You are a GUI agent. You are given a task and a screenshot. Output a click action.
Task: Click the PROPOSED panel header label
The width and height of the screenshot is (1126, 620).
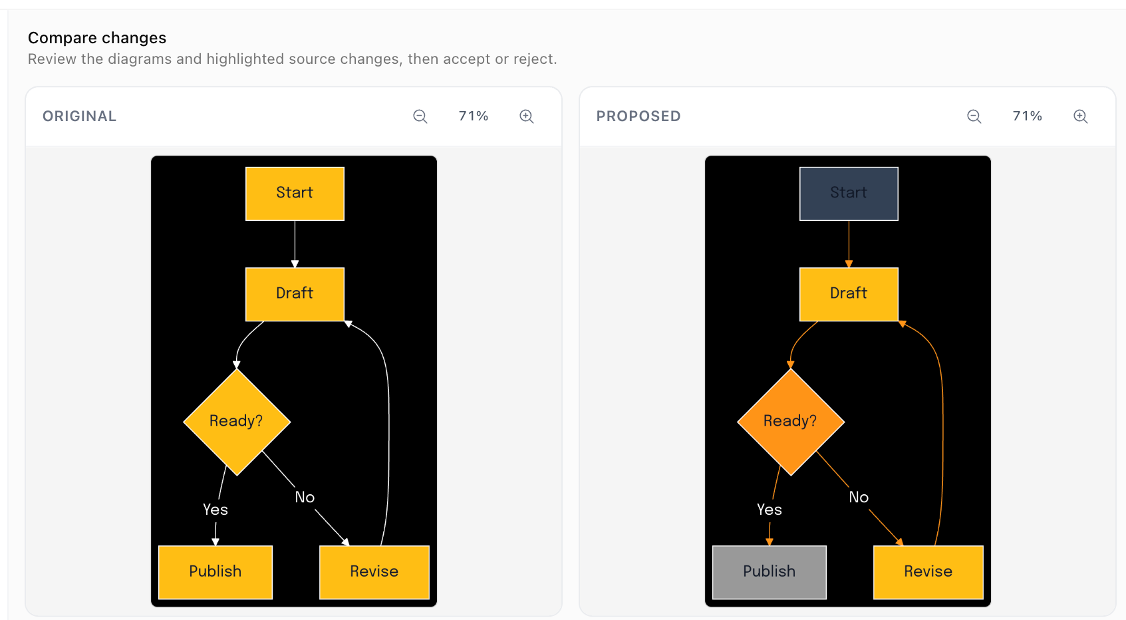(x=638, y=116)
